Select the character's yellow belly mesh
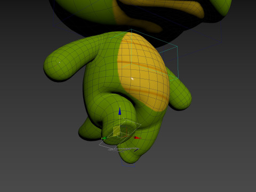256x192 pixels. point(143,73)
